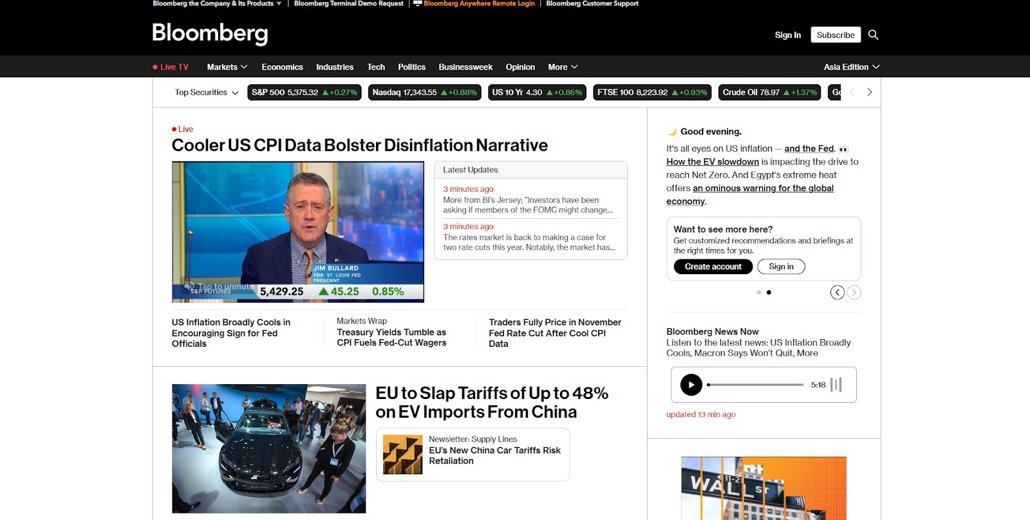The height and width of the screenshot is (520, 1030).
Task: Open Bloomberg Terminal Demo Request link
Action: (349, 4)
